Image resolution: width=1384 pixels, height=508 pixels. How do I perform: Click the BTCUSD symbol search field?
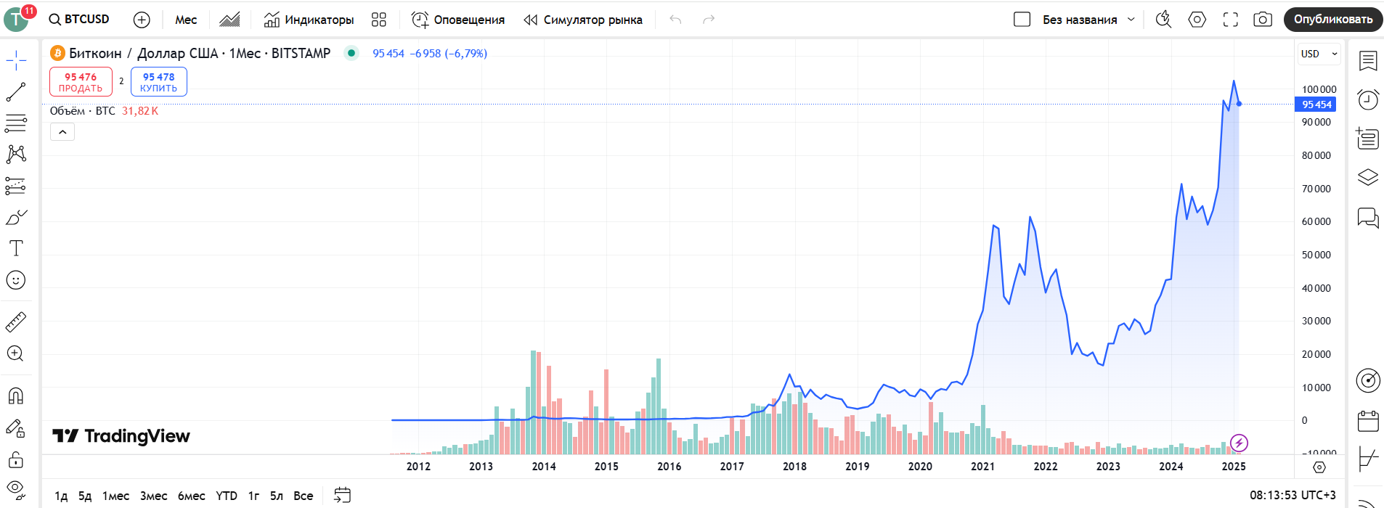pyautogui.click(x=80, y=20)
